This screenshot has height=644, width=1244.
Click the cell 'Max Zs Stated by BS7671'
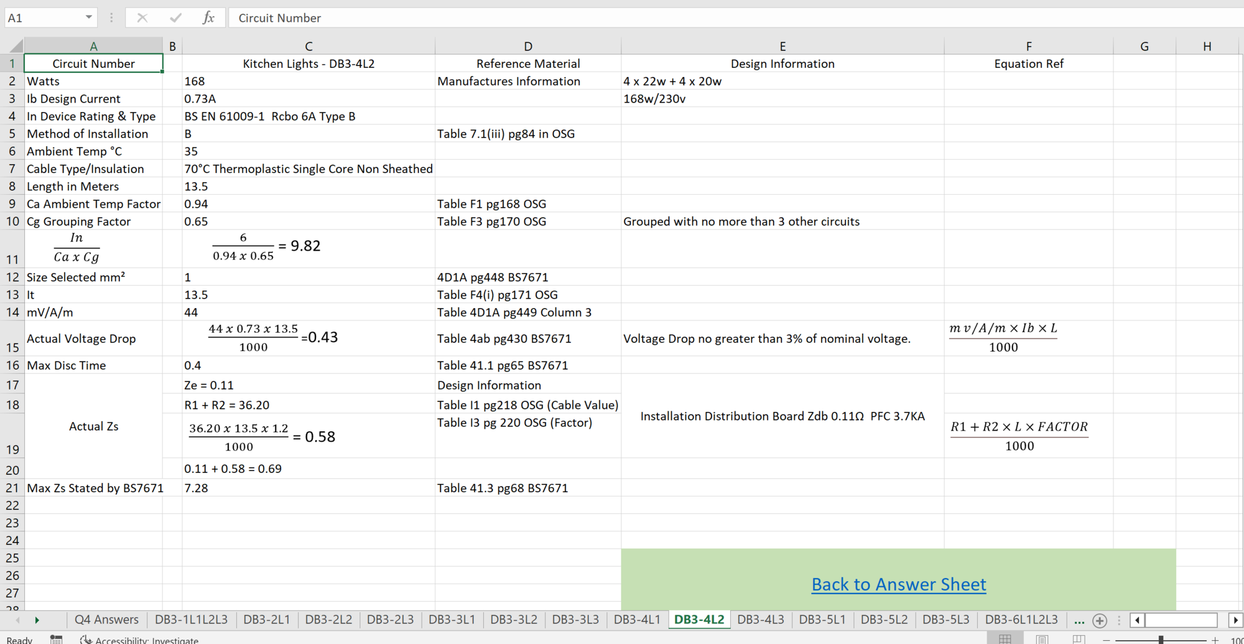pyautogui.click(x=93, y=488)
